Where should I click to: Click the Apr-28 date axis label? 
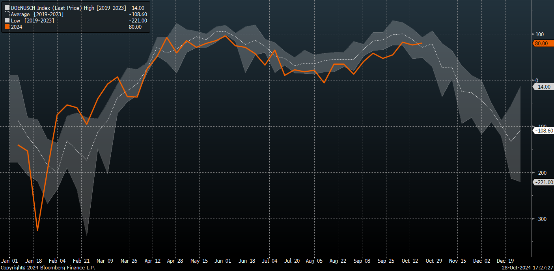(175, 261)
